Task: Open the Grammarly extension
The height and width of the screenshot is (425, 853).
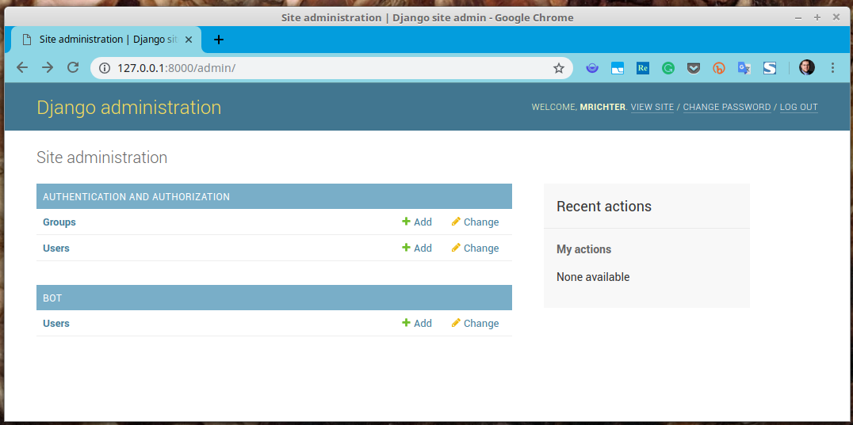Action: 668,68
